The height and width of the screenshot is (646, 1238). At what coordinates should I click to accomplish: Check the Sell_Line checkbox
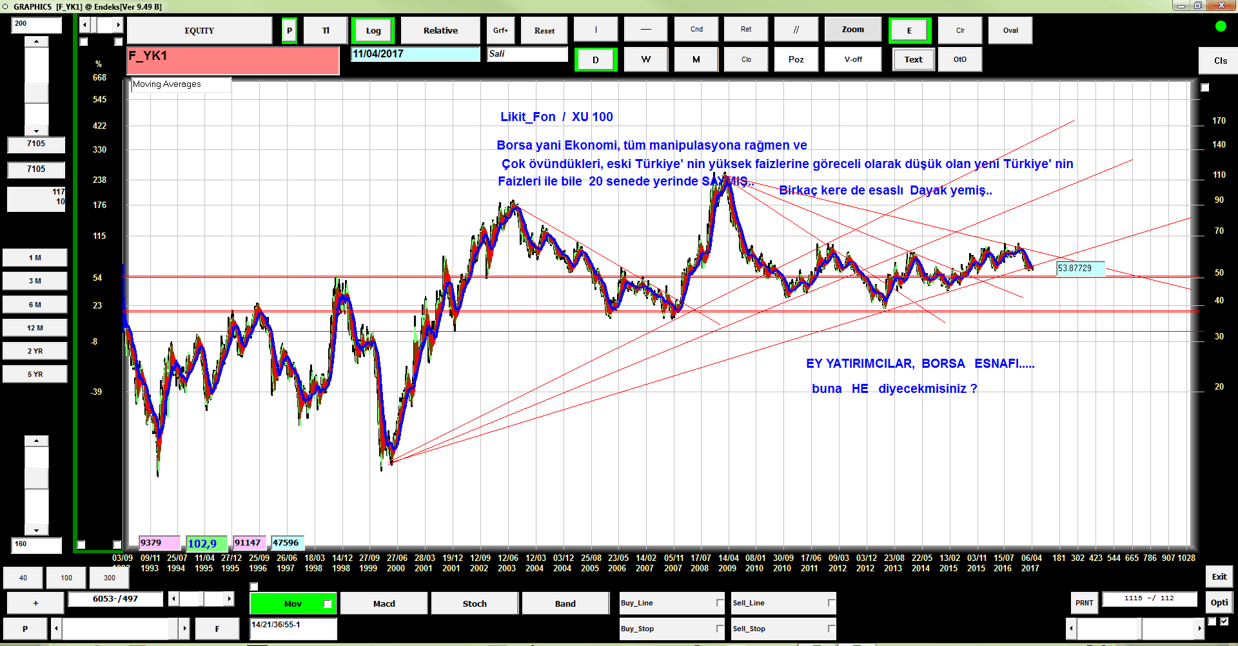[832, 603]
